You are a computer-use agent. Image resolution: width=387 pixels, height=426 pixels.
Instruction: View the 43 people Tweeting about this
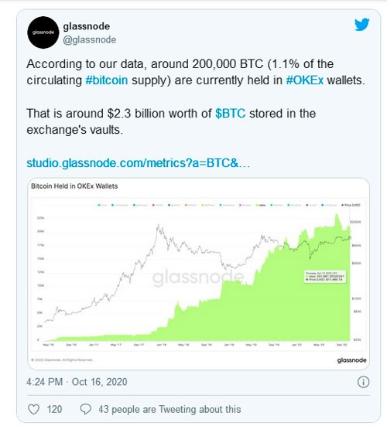[170, 409]
